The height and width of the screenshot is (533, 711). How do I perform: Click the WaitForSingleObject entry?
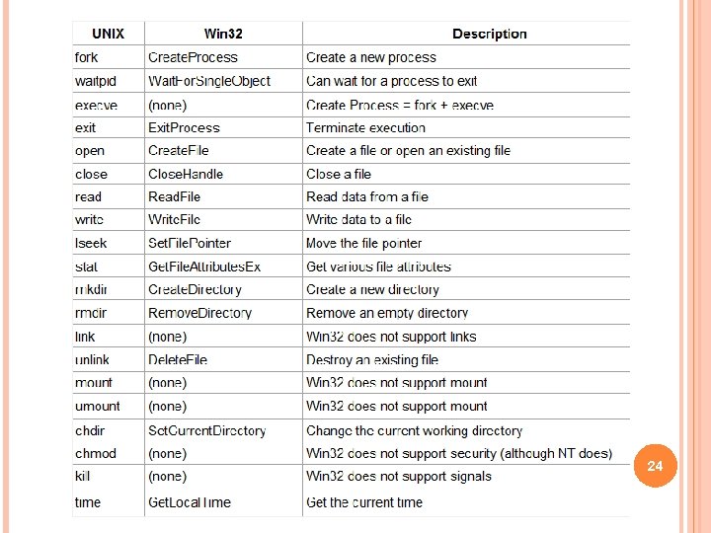[208, 81]
